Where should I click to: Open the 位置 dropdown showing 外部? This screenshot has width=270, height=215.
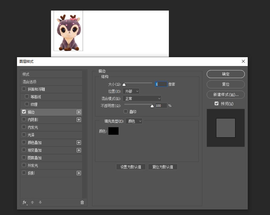pyautogui.click(x=131, y=91)
